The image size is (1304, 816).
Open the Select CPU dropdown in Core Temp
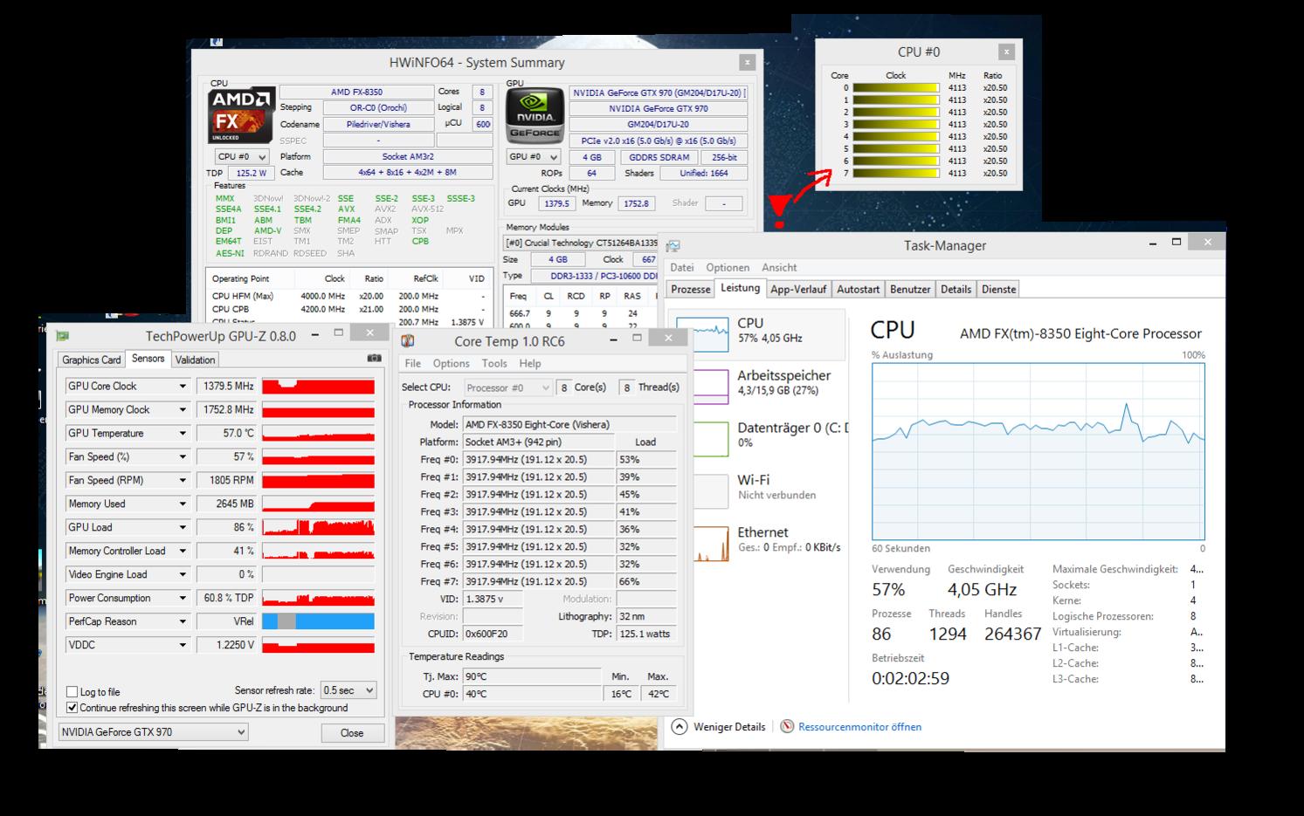click(507, 387)
